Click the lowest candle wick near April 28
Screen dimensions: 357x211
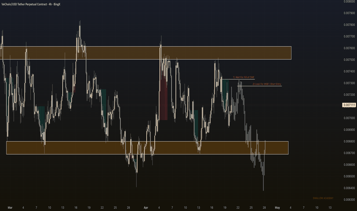point(263,188)
